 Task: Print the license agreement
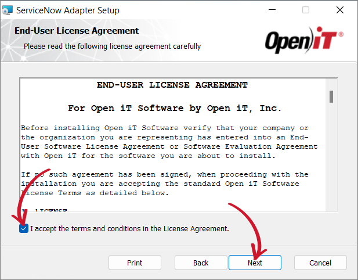coord(135,263)
